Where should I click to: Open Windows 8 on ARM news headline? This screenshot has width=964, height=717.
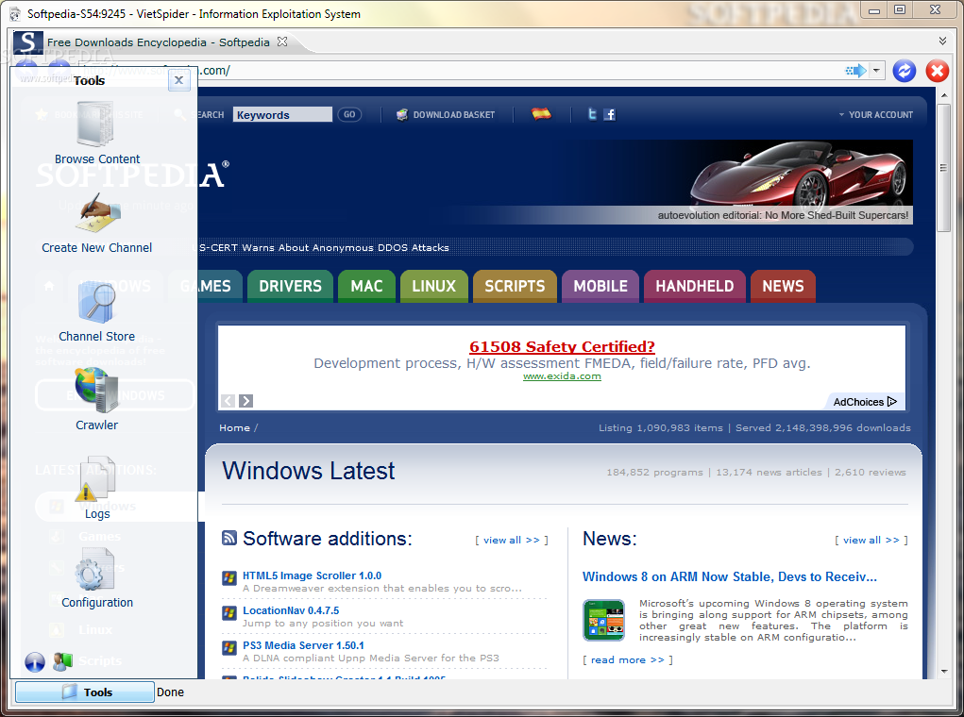point(730,577)
